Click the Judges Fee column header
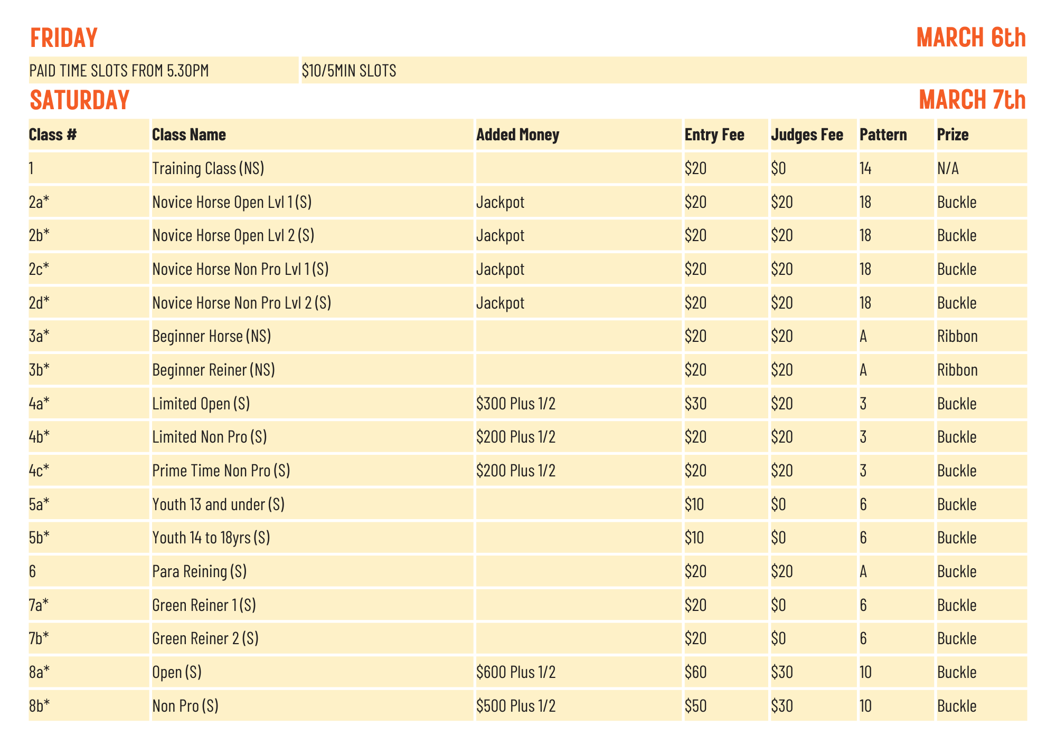 pyautogui.click(x=807, y=135)
